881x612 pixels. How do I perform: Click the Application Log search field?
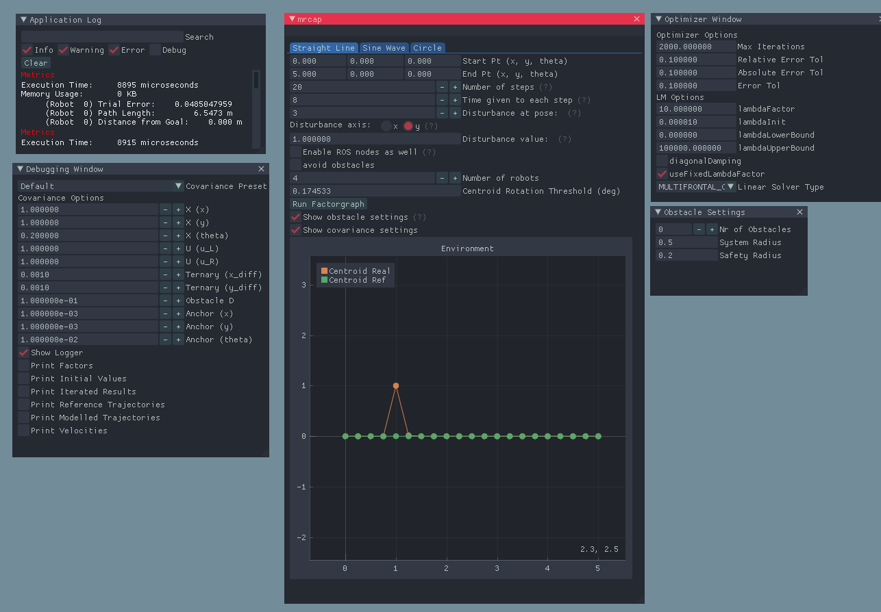pyautogui.click(x=102, y=37)
